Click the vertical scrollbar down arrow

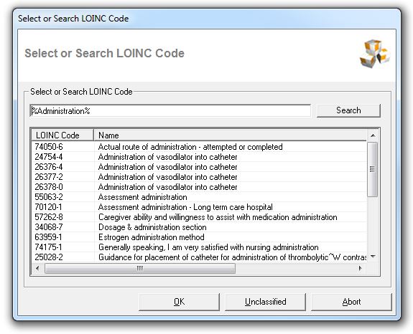[373, 257]
